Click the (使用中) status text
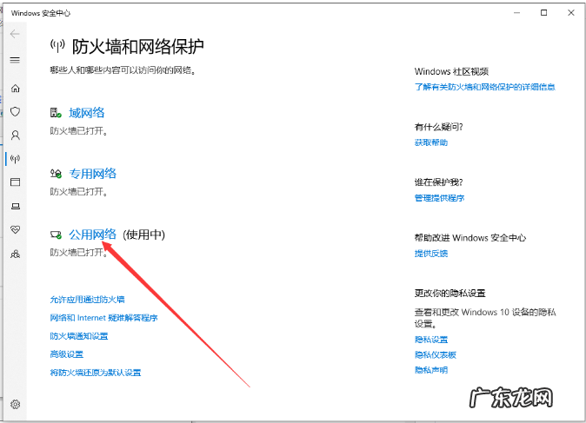586x423 pixels. [x=143, y=235]
